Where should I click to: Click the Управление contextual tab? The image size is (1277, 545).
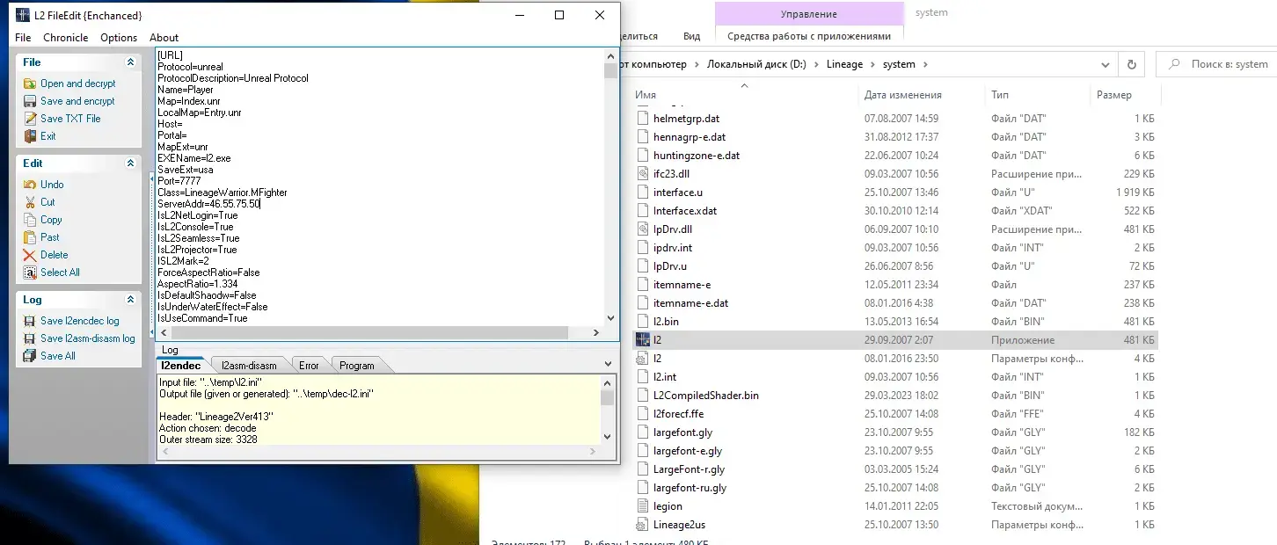(809, 14)
